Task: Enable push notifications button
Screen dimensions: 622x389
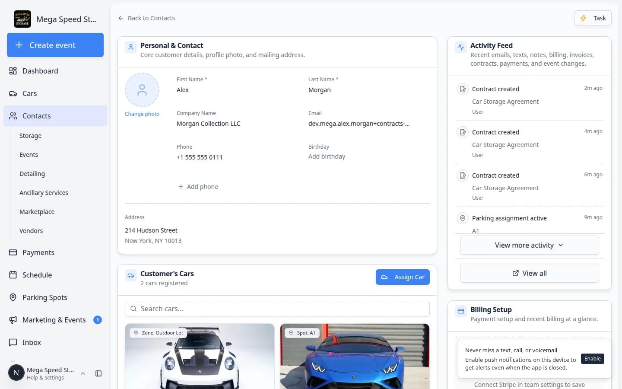Action: pyautogui.click(x=593, y=359)
